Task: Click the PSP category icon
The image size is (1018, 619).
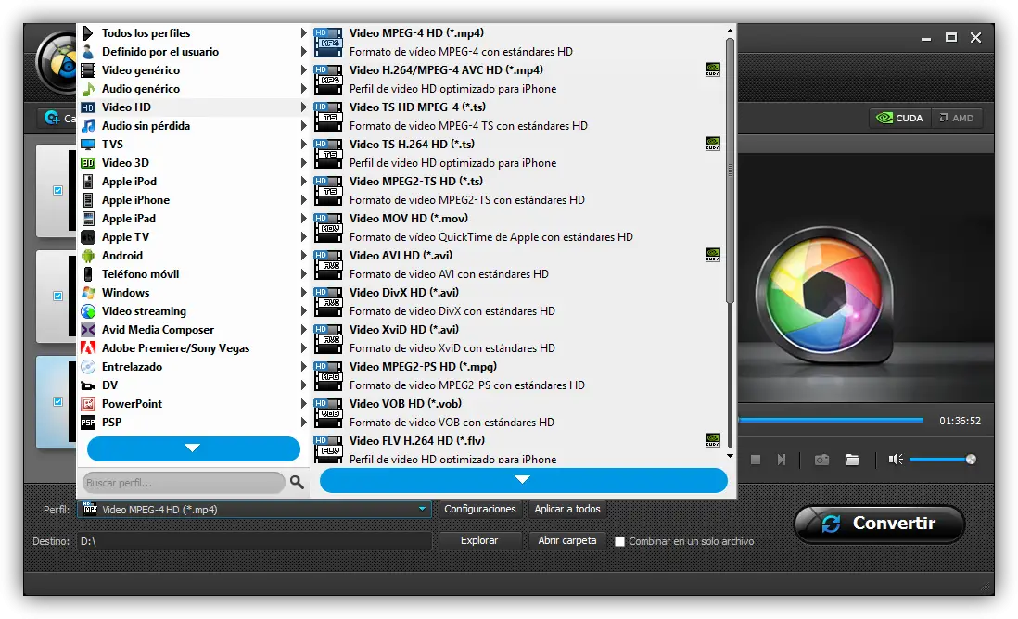Action: tap(88, 423)
